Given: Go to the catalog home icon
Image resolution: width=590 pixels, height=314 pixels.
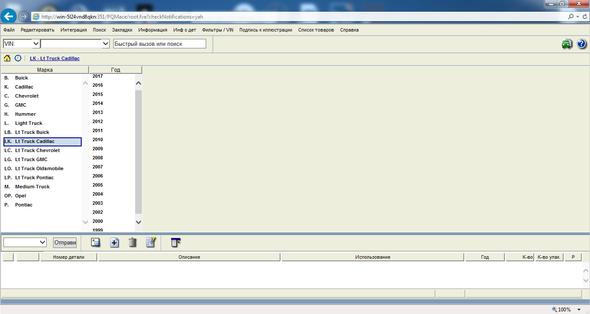Looking at the screenshot, I should pos(7,58).
